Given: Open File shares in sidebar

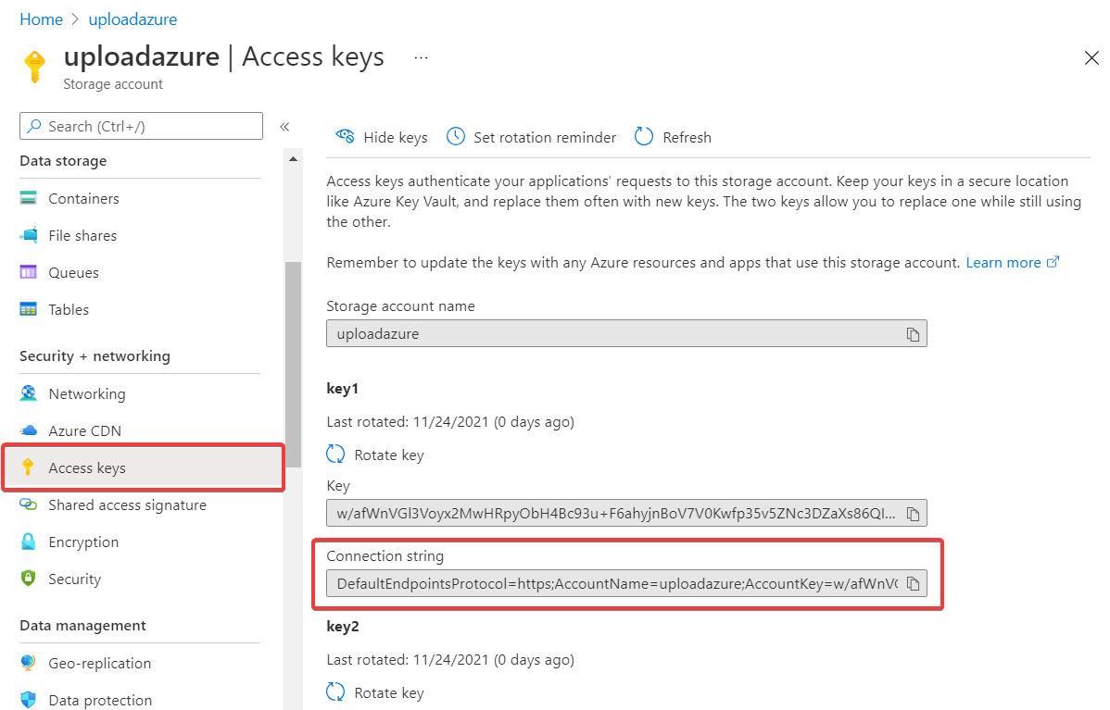Looking at the screenshot, I should tap(82, 236).
